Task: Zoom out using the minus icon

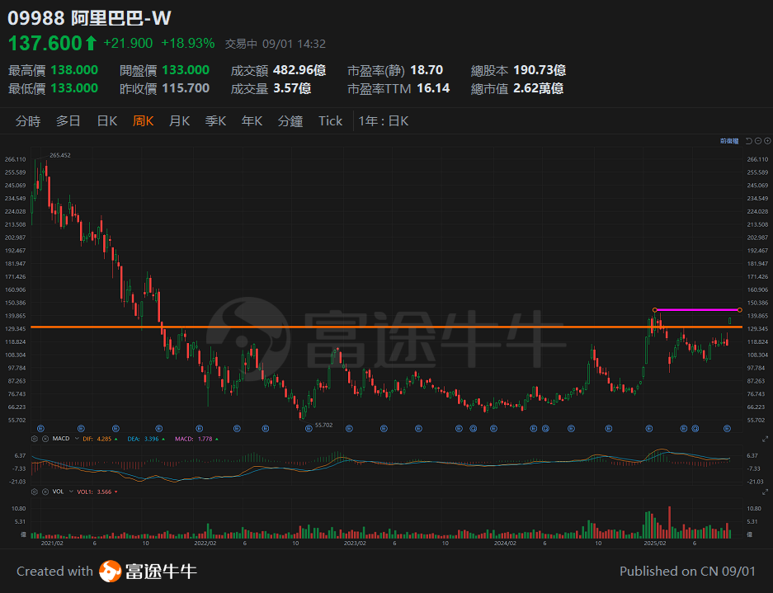Action: (x=758, y=141)
